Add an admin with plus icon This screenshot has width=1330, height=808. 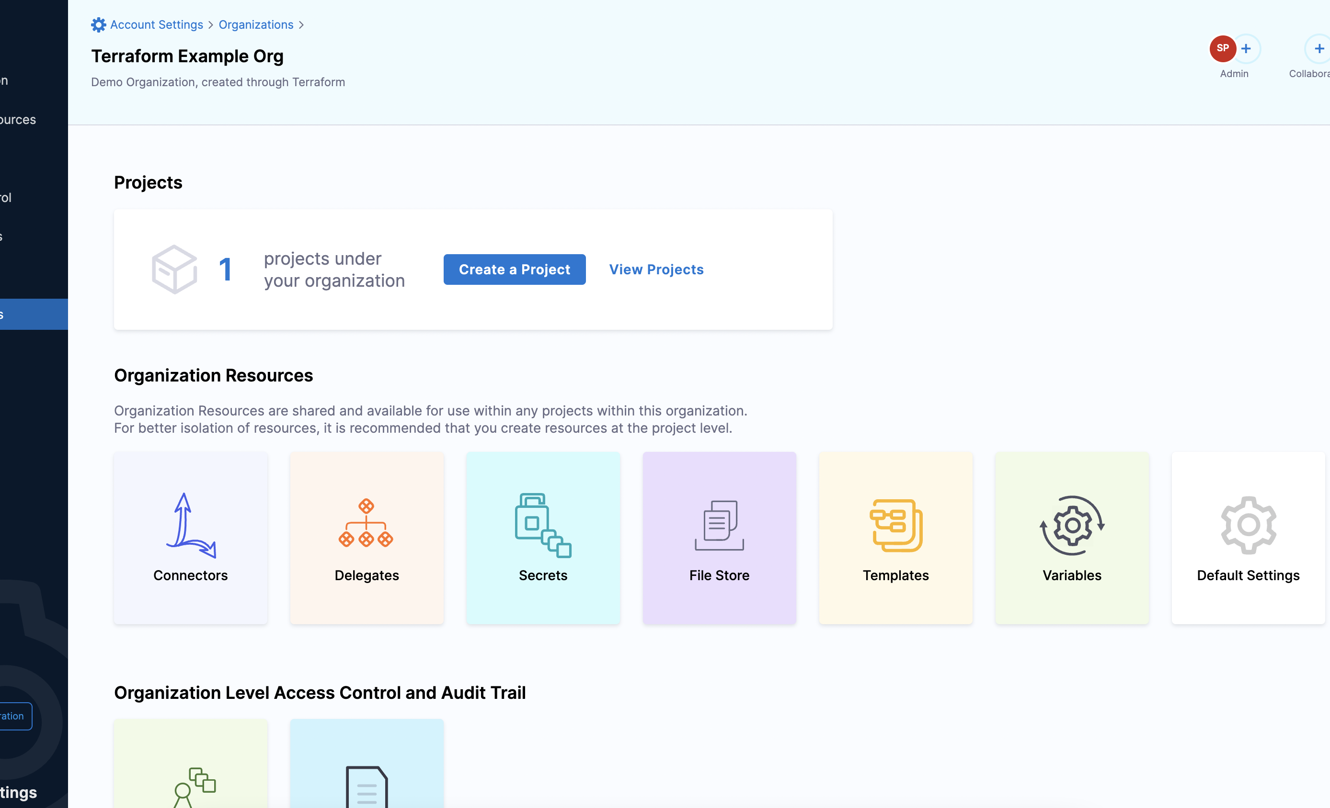point(1246,48)
